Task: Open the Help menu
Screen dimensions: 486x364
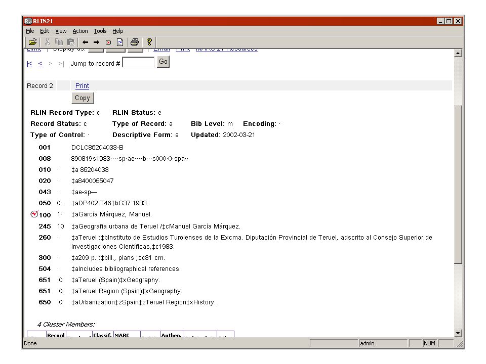Action: click(x=118, y=31)
